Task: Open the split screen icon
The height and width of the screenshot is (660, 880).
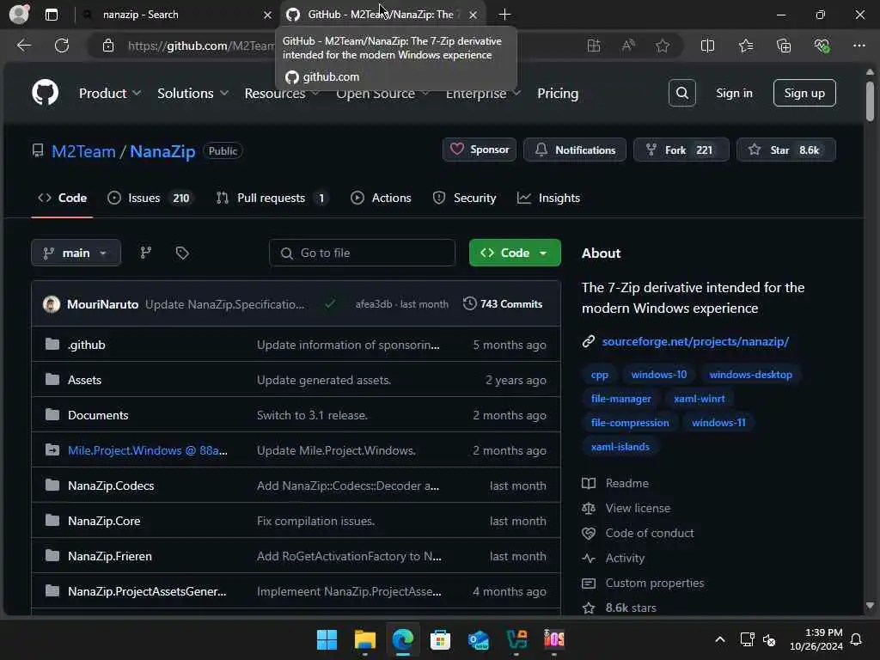Action: [708, 46]
